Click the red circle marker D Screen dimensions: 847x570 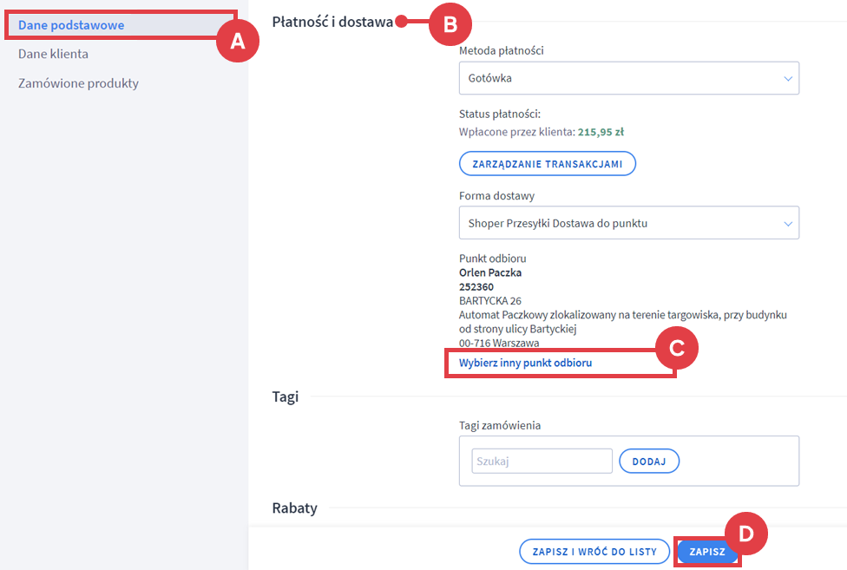(x=745, y=534)
